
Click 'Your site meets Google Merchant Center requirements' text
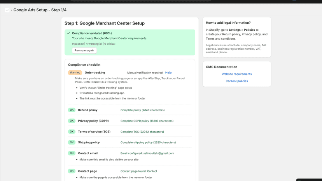point(109,38)
